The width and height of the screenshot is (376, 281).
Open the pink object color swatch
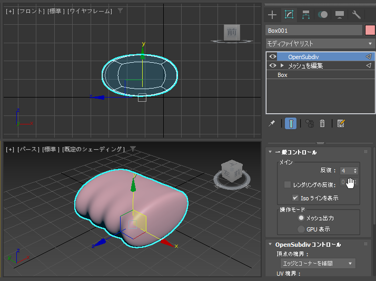point(370,31)
